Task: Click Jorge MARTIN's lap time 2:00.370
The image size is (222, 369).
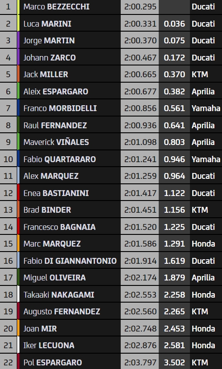Action: coord(140,41)
